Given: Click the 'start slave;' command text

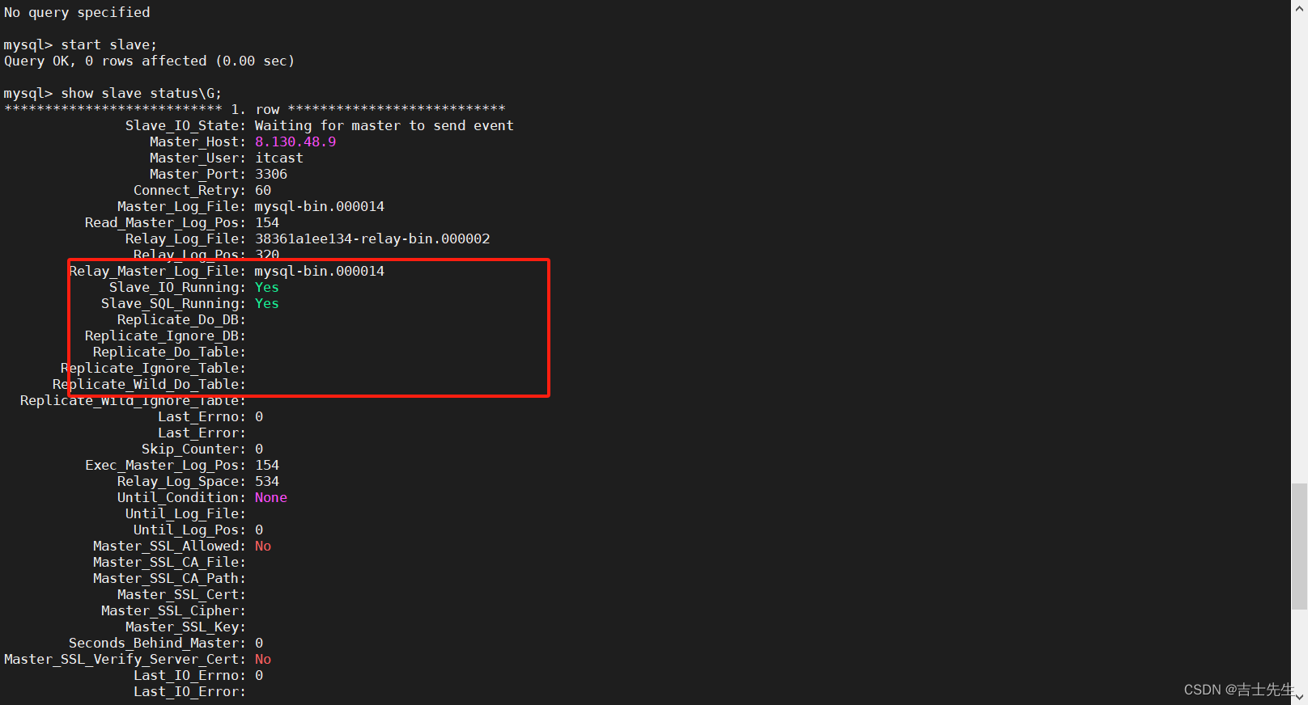Looking at the screenshot, I should [109, 45].
